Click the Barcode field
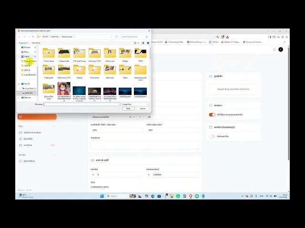Viewport: 305px width, 228px height. tap(173, 130)
